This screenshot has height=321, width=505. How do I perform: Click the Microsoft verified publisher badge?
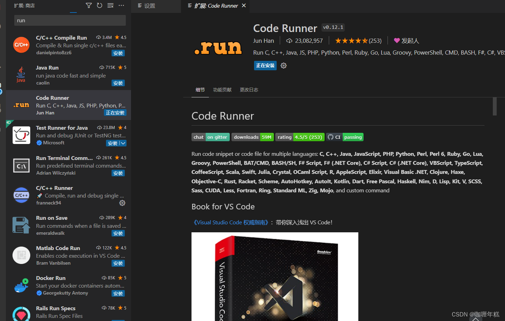coord(39,143)
